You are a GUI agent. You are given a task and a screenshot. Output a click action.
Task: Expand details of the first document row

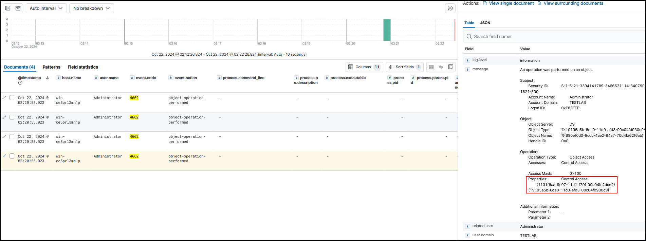[x=4, y=98]
